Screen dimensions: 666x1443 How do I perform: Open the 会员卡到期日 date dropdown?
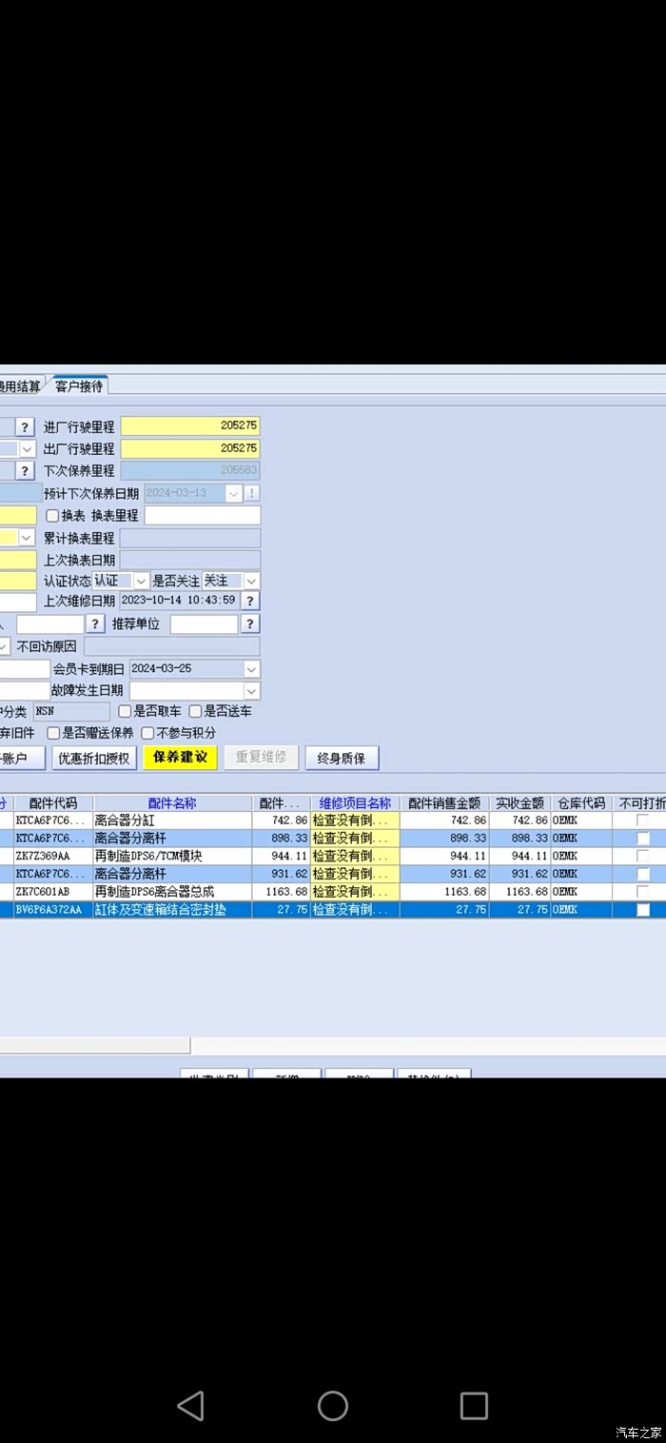point(251,668)
